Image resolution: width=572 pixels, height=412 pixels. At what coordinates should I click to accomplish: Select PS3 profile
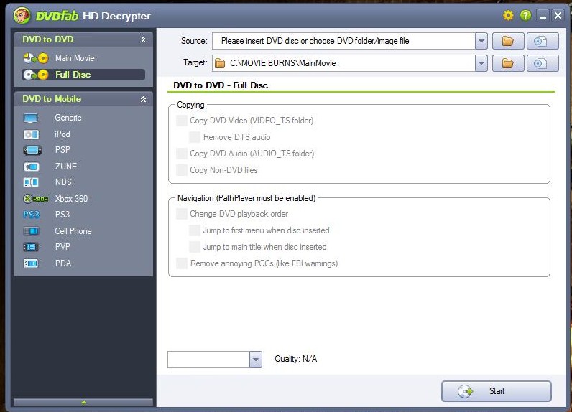tap(63, 215)
